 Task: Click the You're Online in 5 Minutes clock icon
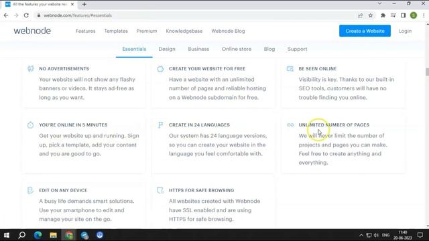coord(30,125)
